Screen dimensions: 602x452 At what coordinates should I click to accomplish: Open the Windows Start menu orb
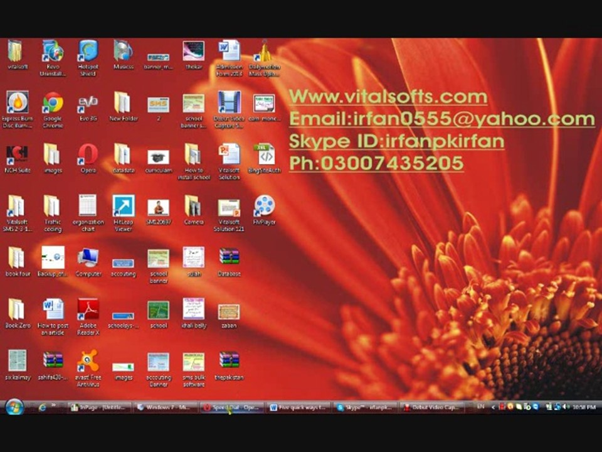pyautogui.click(x=14, y=407)
